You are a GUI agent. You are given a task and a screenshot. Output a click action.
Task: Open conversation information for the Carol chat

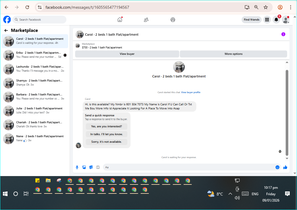(283, 34)
